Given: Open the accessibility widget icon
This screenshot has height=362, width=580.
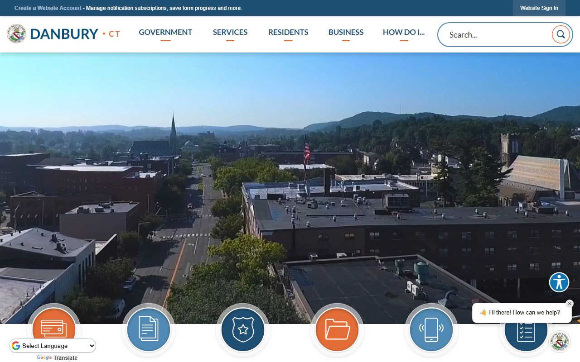Looking at the screenshot, I should click(559, 282).
